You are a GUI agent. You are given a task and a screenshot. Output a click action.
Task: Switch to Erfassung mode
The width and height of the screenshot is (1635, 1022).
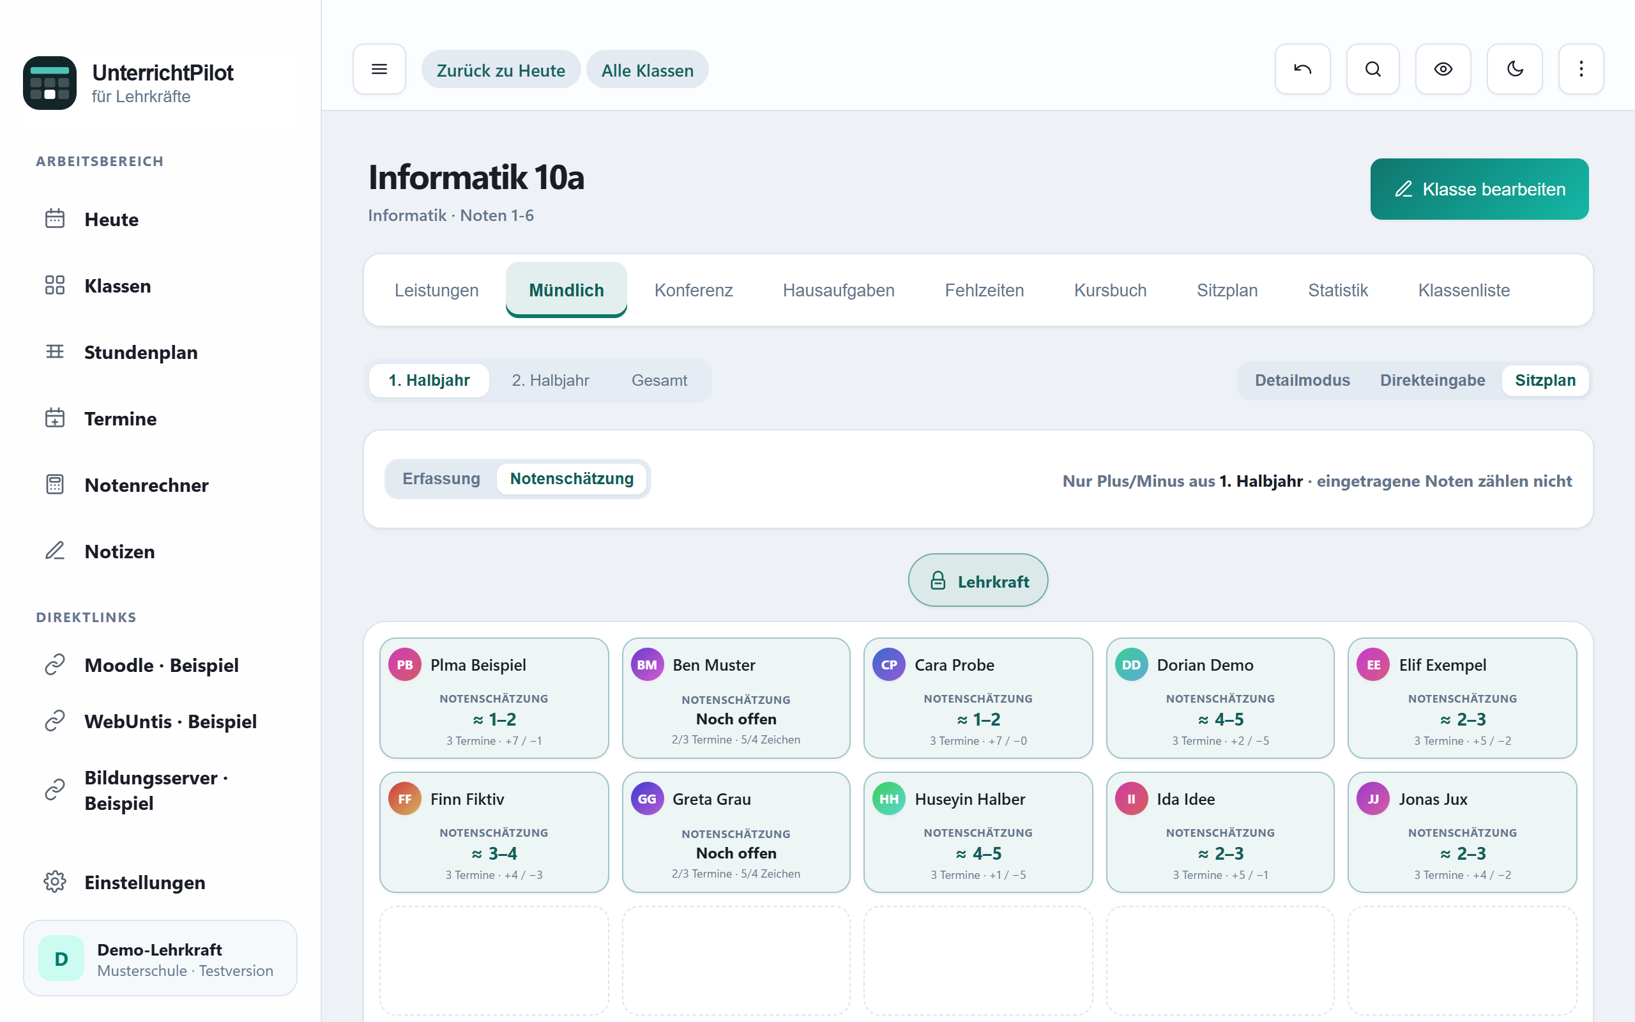coord(441,478)
